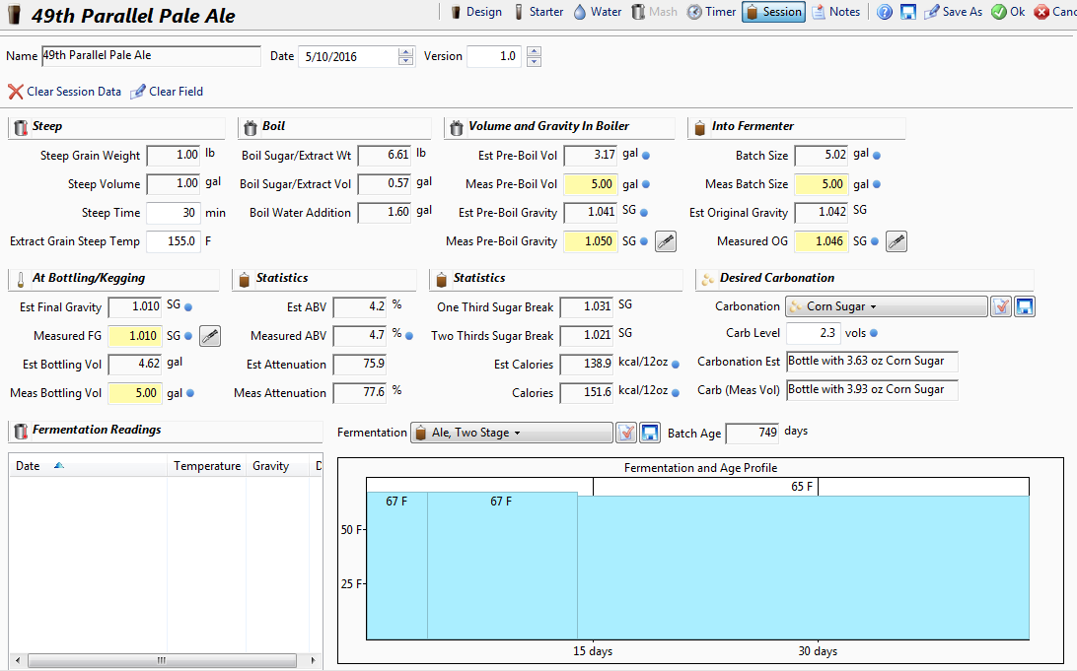Click the Measured FG value field
Viewport: 1077px width, 671px height.
pos(135,336)
